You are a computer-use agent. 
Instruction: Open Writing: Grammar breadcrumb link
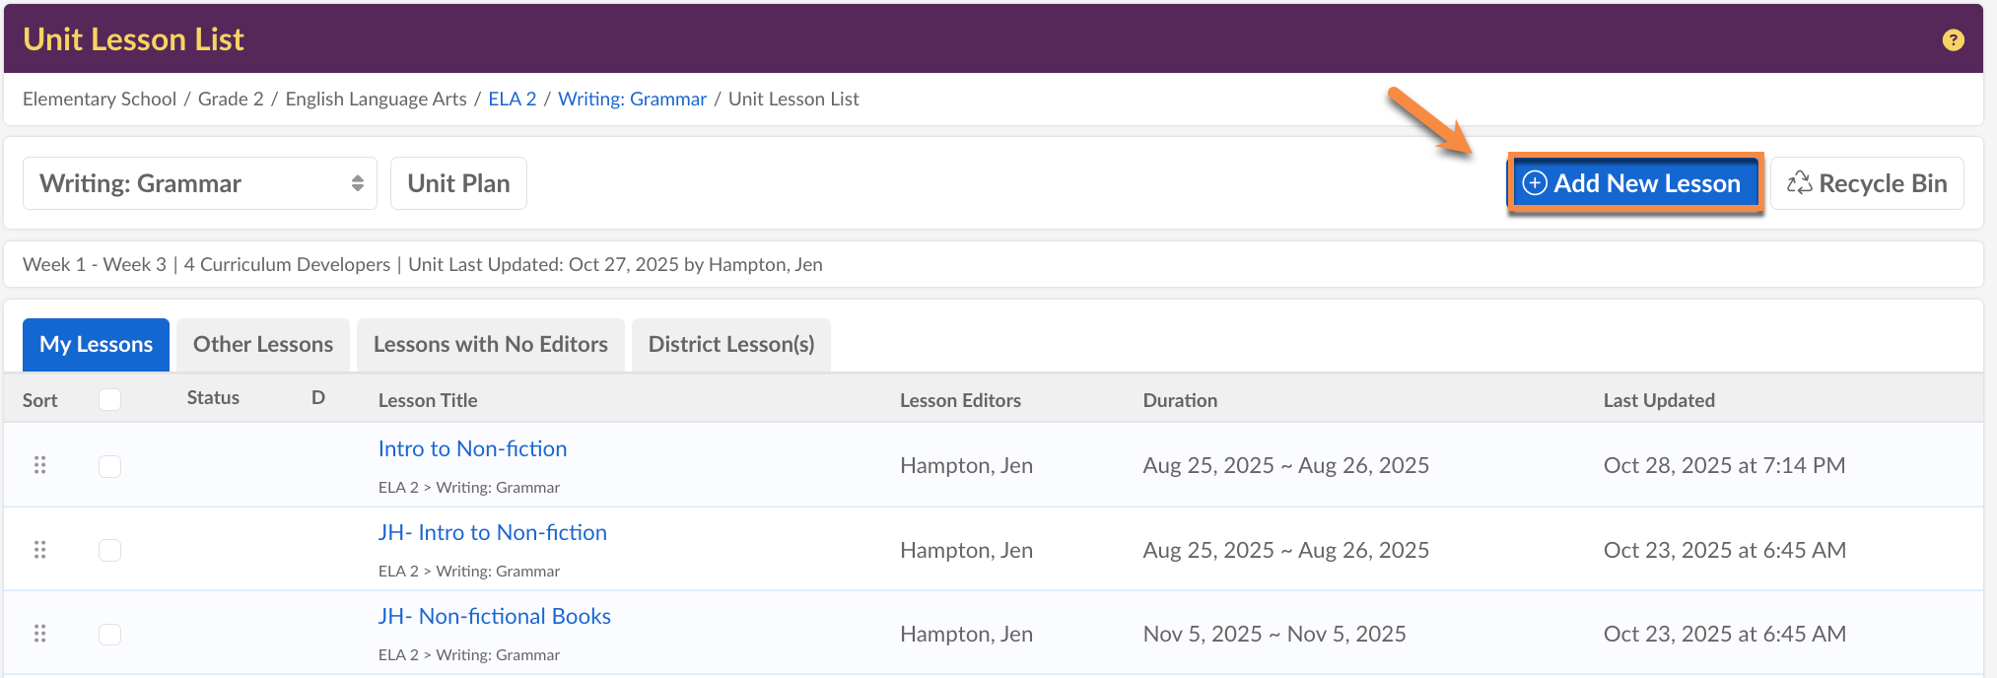pos(632,99)
